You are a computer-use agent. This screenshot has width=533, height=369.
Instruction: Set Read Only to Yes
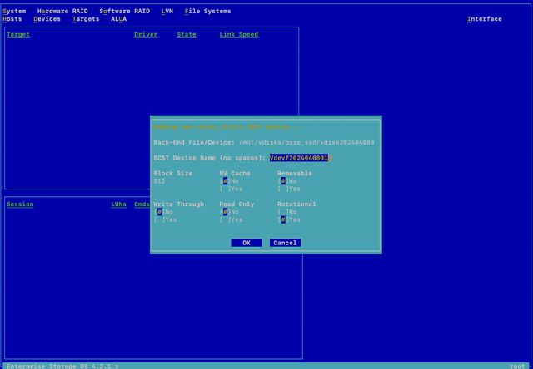225,219
